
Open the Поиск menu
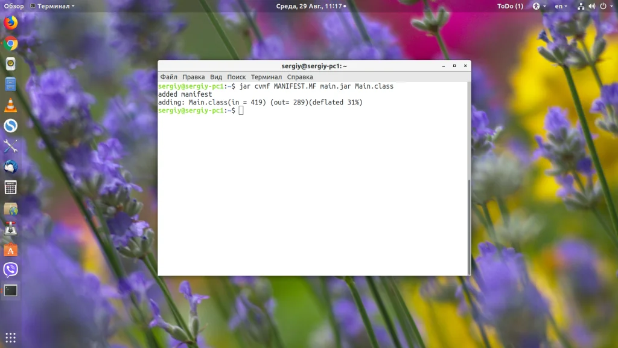point(237,77)
